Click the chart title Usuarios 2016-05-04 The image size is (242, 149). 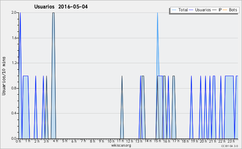[x=61, y=6]
